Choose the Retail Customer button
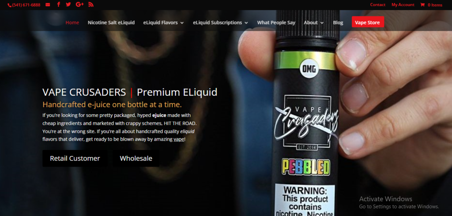This screenshot has width=452, height=216. [x=75, y=158]
